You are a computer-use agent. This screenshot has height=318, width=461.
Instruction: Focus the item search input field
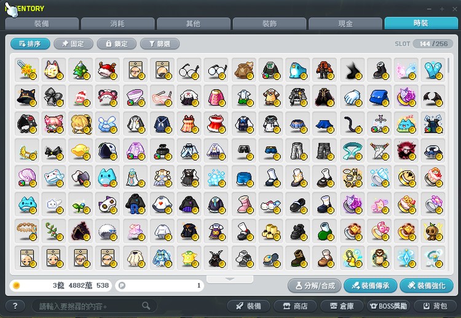point(94,306)
